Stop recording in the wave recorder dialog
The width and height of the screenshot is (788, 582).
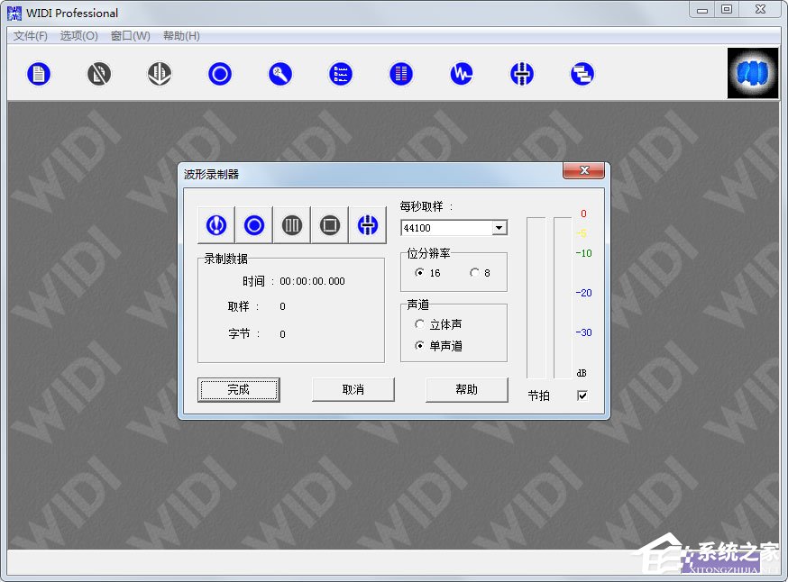330,225
